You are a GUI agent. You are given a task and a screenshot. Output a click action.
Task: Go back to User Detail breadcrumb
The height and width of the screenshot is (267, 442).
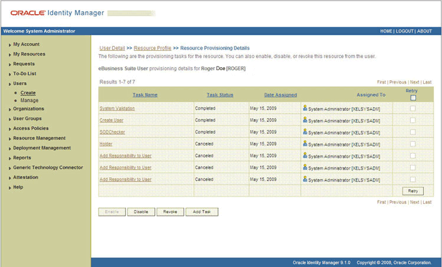(x=112, y=48)
